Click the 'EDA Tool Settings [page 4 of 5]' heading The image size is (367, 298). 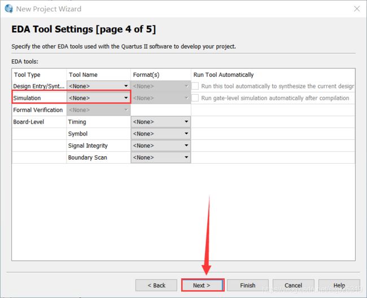coord(84,29)
